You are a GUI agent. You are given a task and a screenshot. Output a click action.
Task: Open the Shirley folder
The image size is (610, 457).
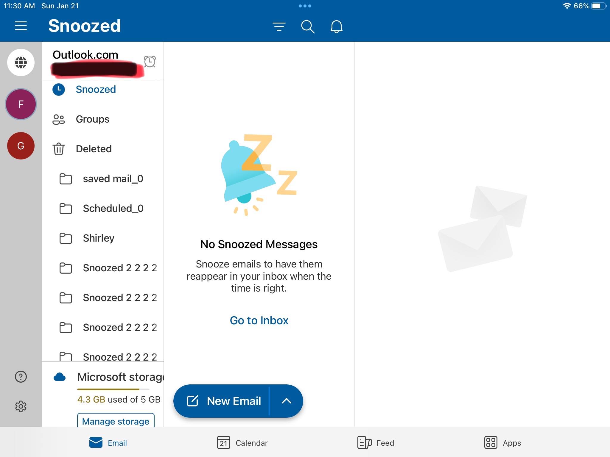(x=98, y=238)
